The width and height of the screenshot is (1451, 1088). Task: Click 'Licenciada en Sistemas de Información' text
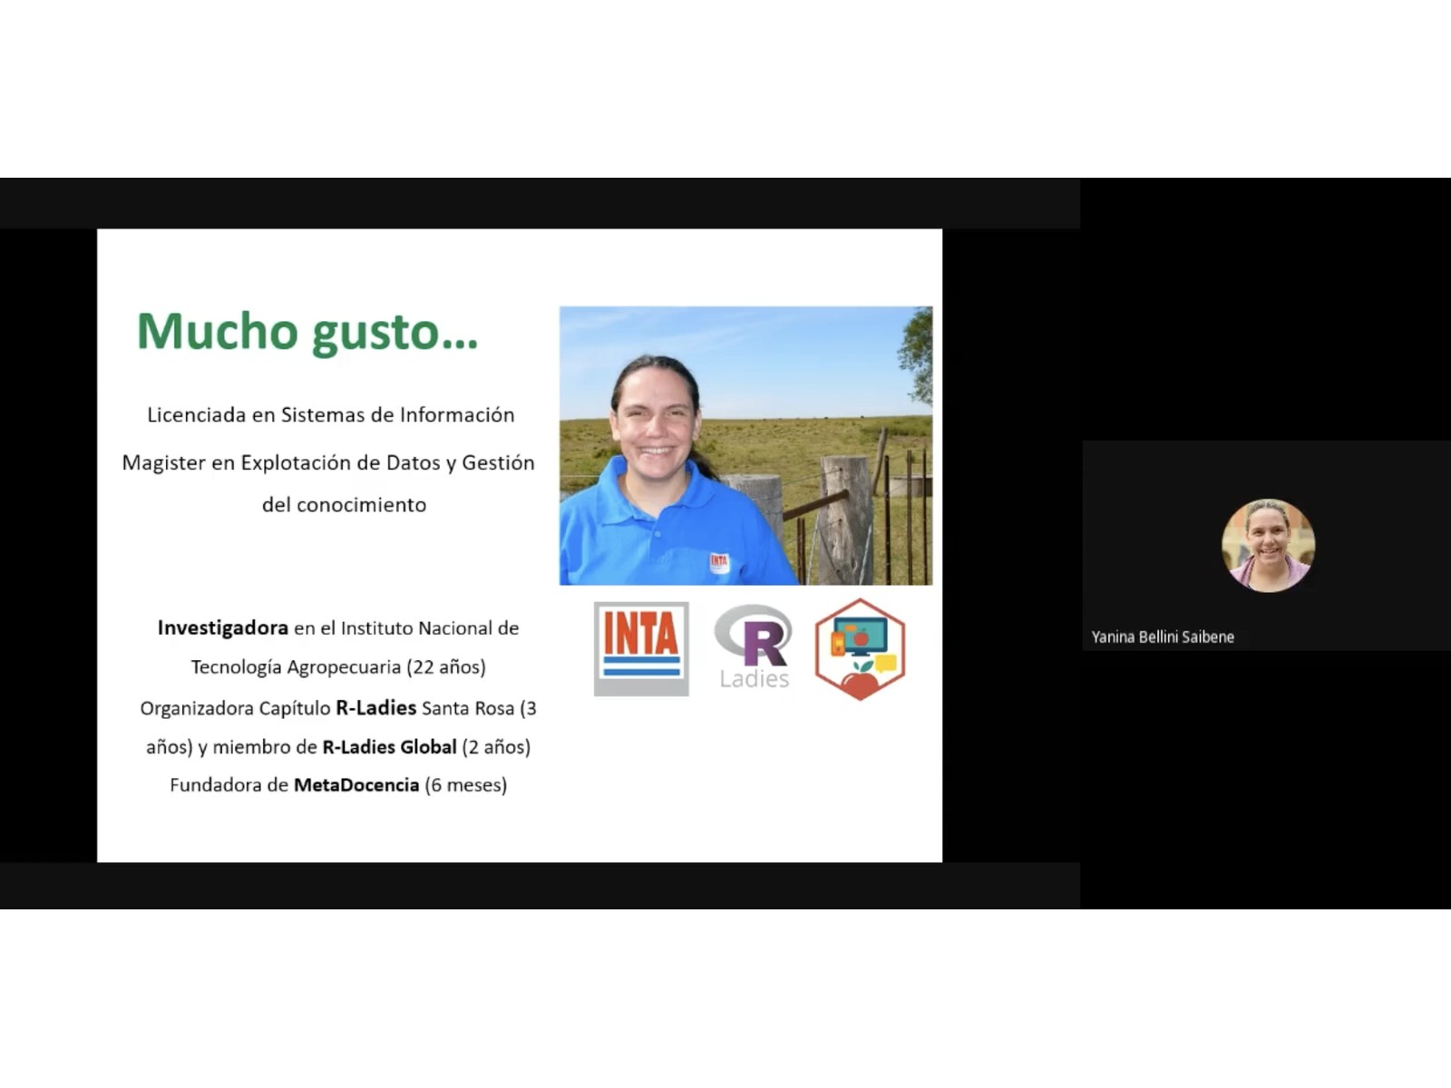pyautogui.click(x=331, y=415)
